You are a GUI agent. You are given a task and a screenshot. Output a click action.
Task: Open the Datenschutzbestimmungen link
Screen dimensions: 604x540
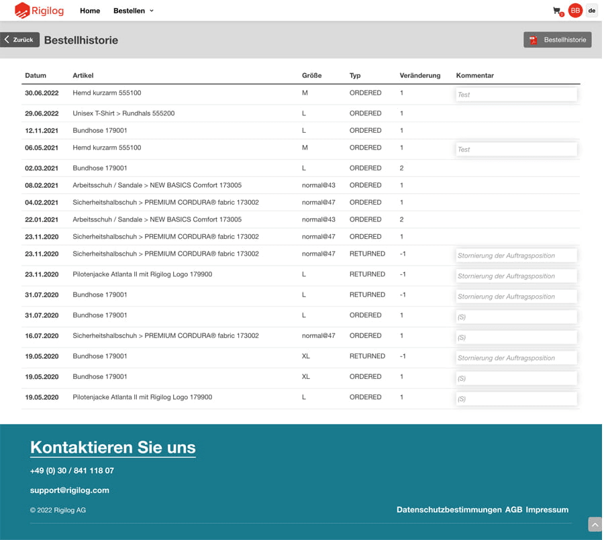pos(448,510)
